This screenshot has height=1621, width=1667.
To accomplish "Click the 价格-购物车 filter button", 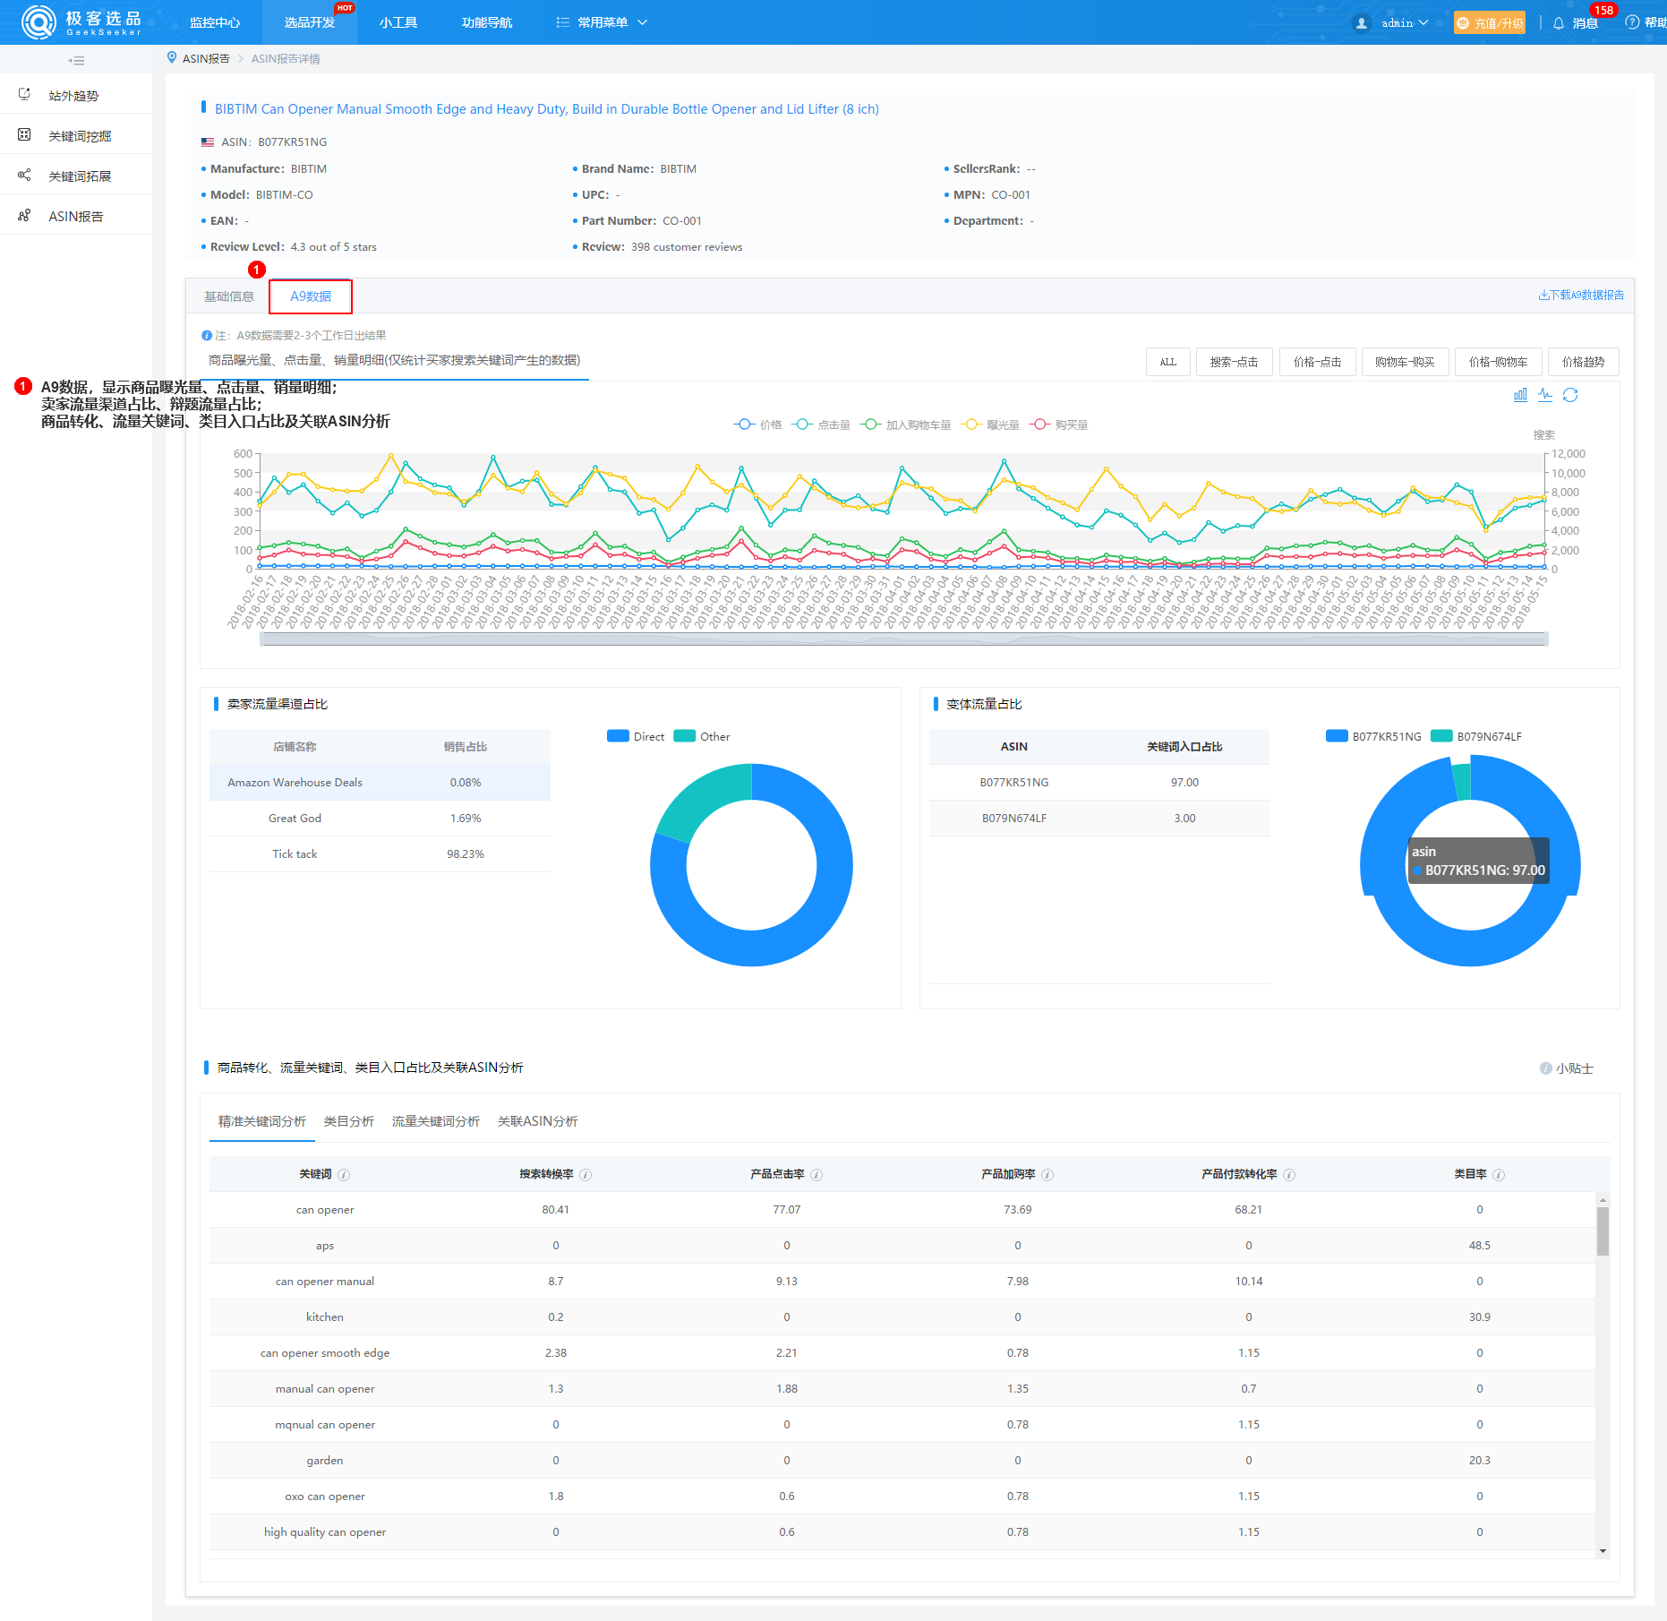I will (x=1499, y=362).
